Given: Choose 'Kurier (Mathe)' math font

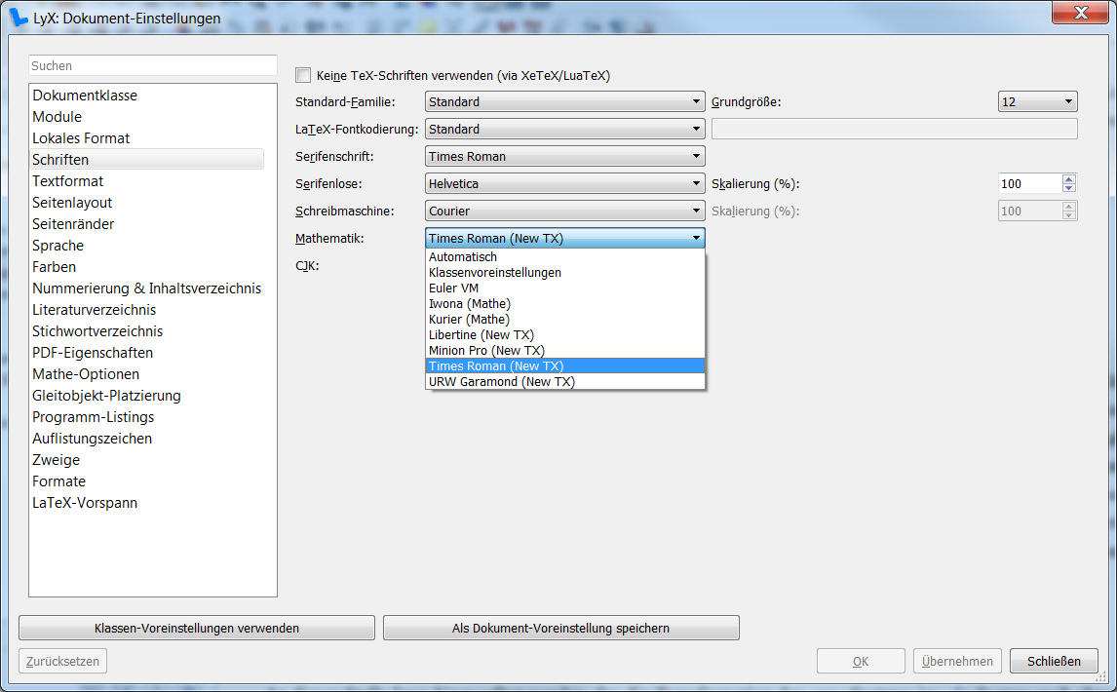Looking at the screenshot, I should tap(565, 320).
